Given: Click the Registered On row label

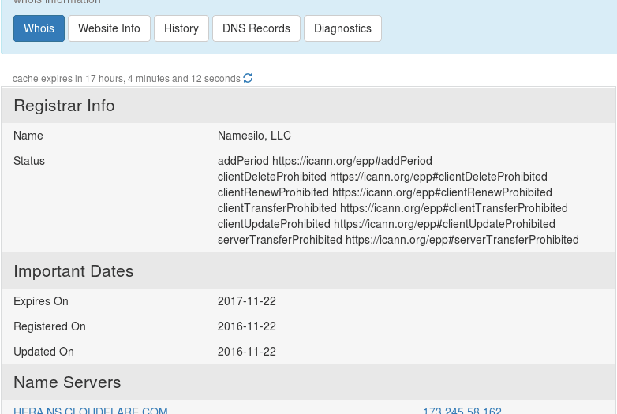Looking at the screenshot, I should pyautogui.click(x=50, y=326).
